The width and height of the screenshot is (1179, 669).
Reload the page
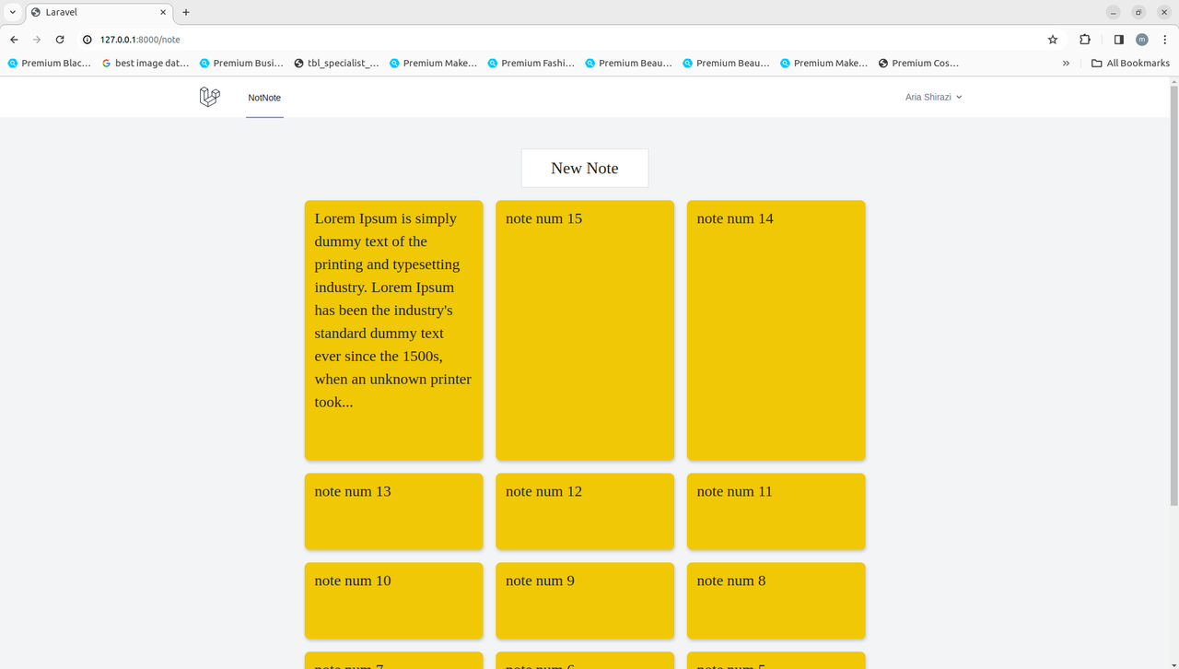(x=60, y=40)
